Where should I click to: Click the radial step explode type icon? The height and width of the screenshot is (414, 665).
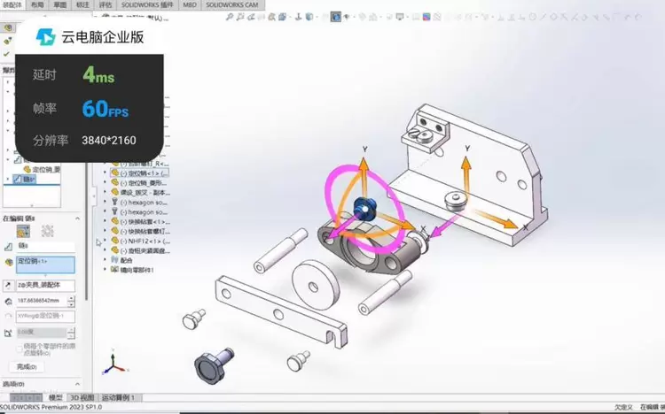pos(47,231)
